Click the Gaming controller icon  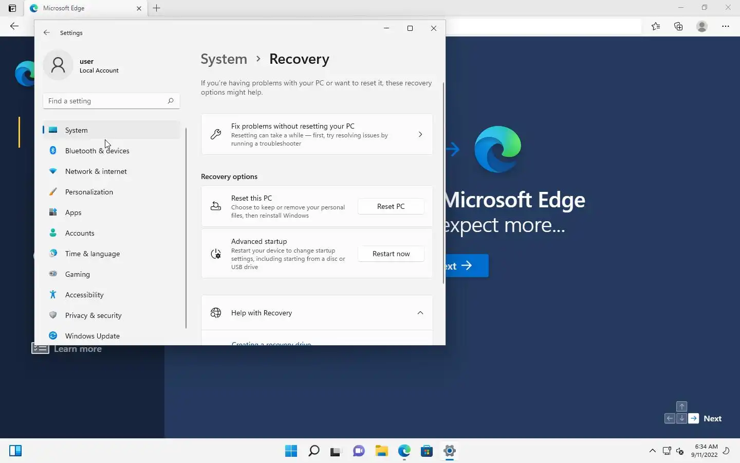(53, 274)
